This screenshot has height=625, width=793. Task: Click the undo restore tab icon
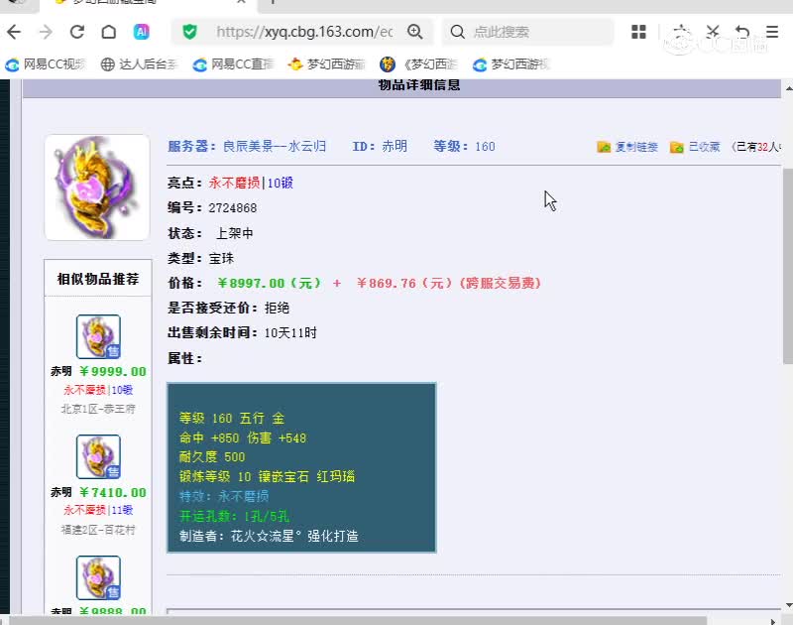point(742,32)
